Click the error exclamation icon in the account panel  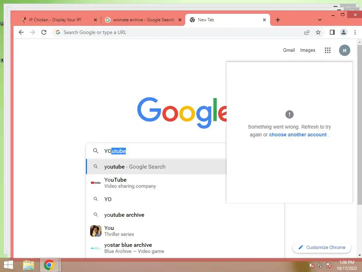tap(289, 114)
